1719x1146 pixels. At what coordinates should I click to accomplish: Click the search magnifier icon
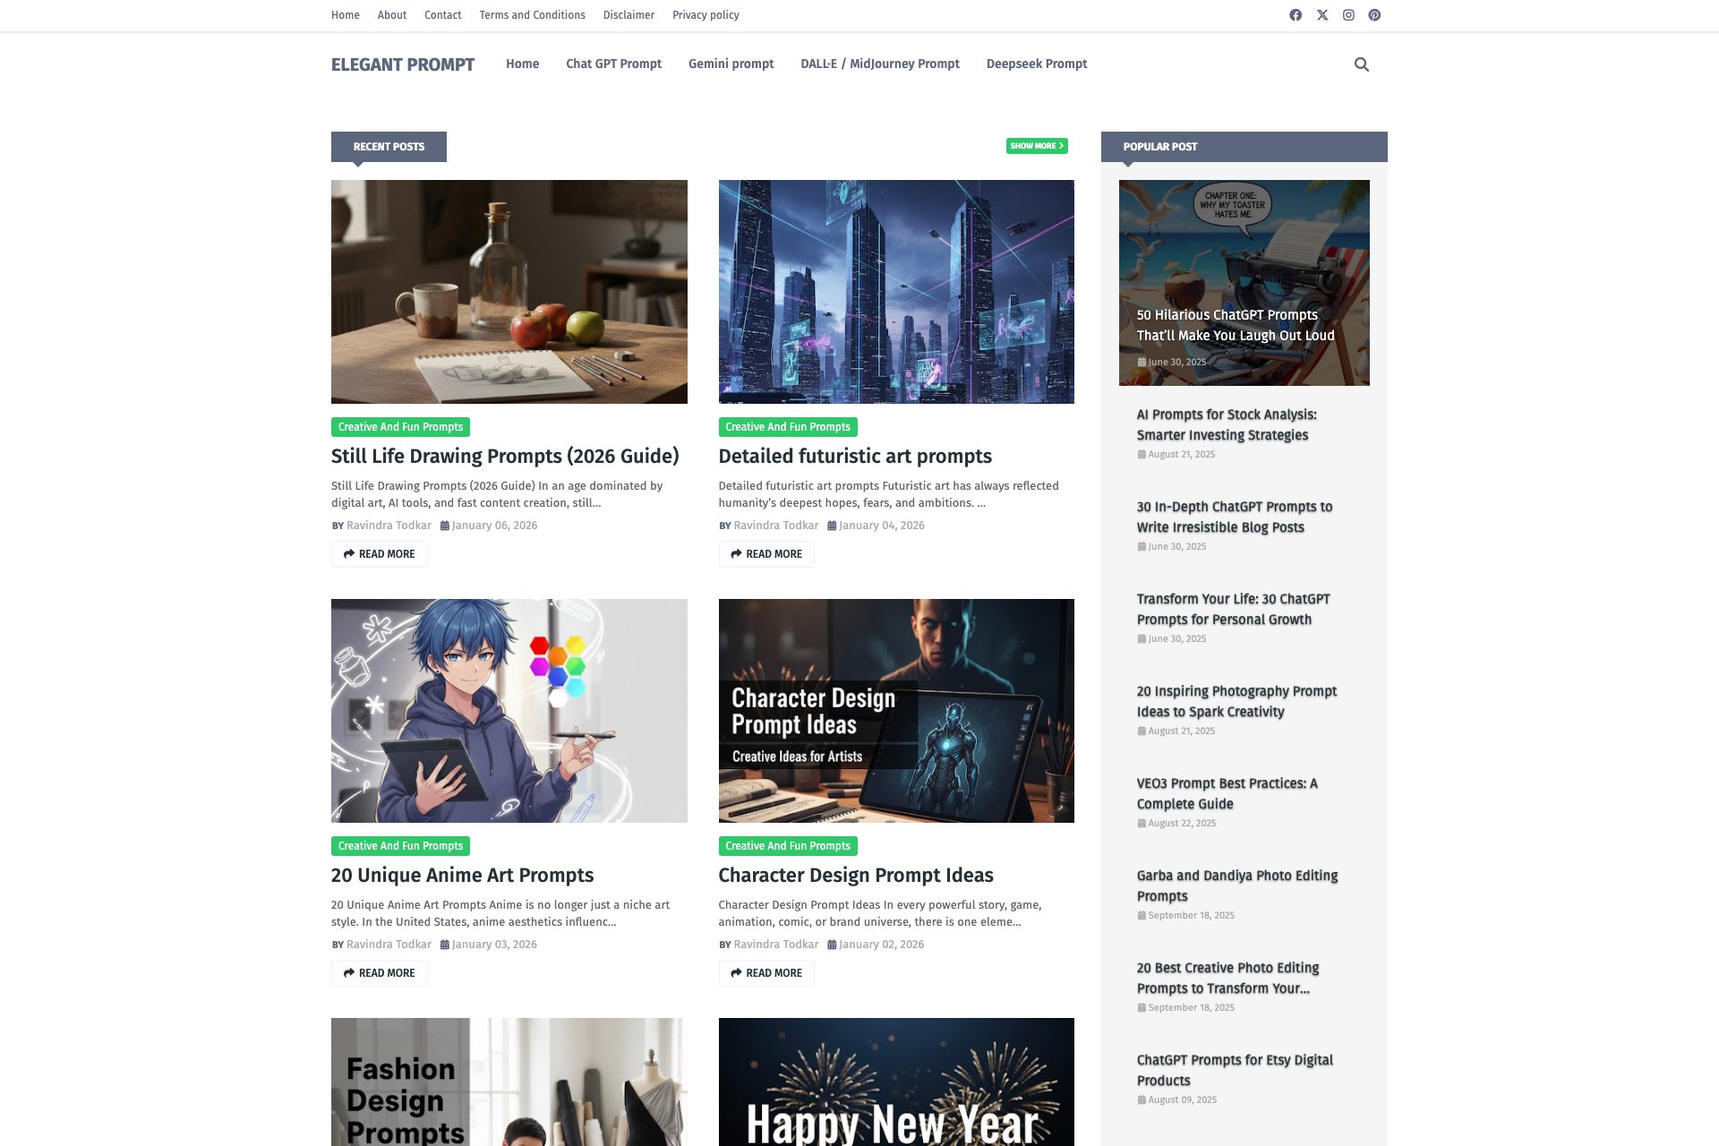[x=1362, y=64]
